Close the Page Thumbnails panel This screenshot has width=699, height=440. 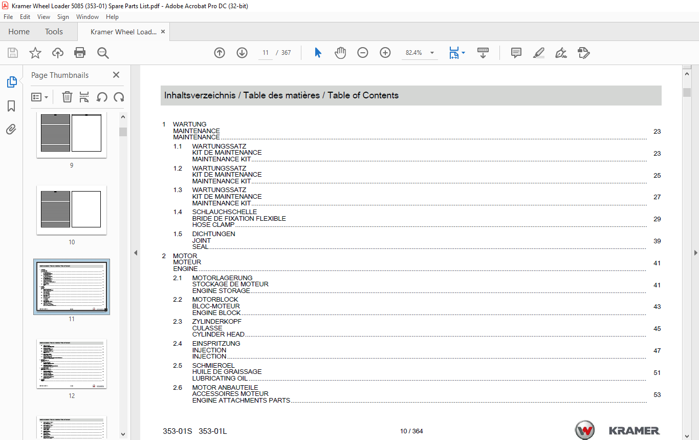point(116,75)
